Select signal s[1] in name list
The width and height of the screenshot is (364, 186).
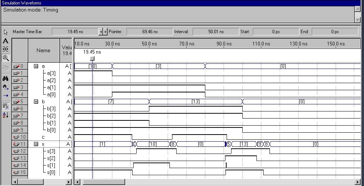(51, 165)
